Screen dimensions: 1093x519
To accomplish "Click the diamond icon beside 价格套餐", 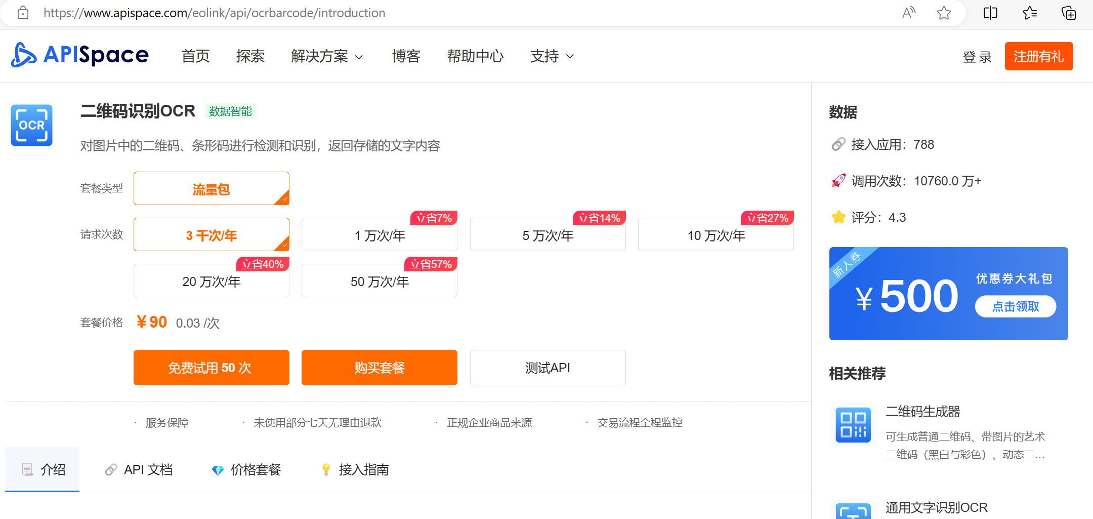I will (219, 470).
